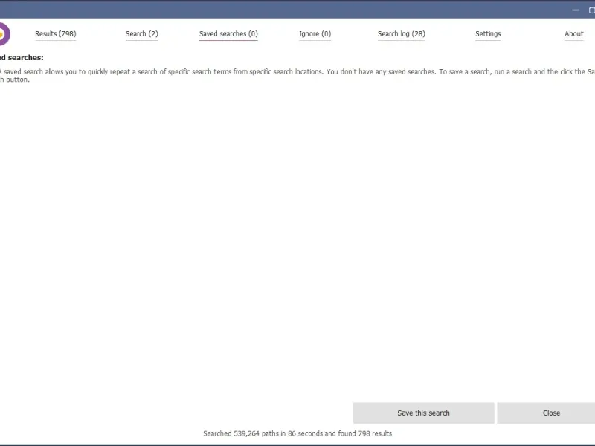Open the Results (798) tab
This screenshot has width=595, height=446.
tap(55, 33)
